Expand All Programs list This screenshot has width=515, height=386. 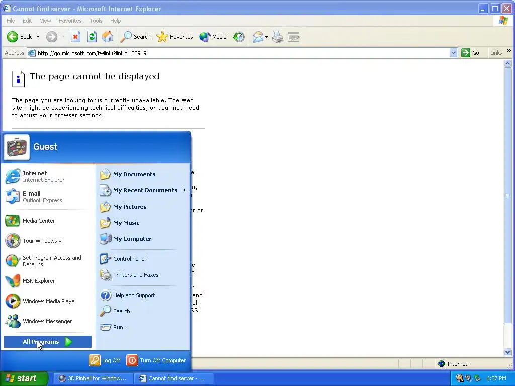[48, 342]
